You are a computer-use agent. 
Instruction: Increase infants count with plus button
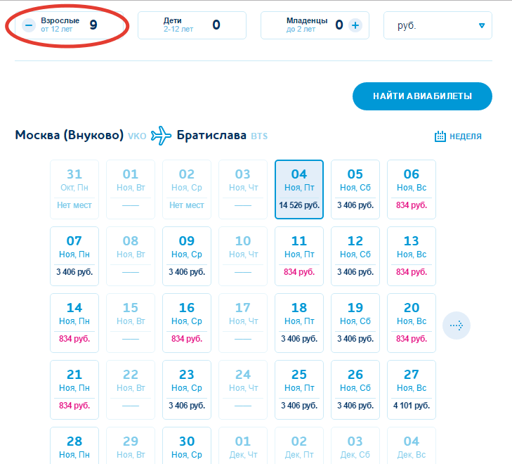coord(355,25)
